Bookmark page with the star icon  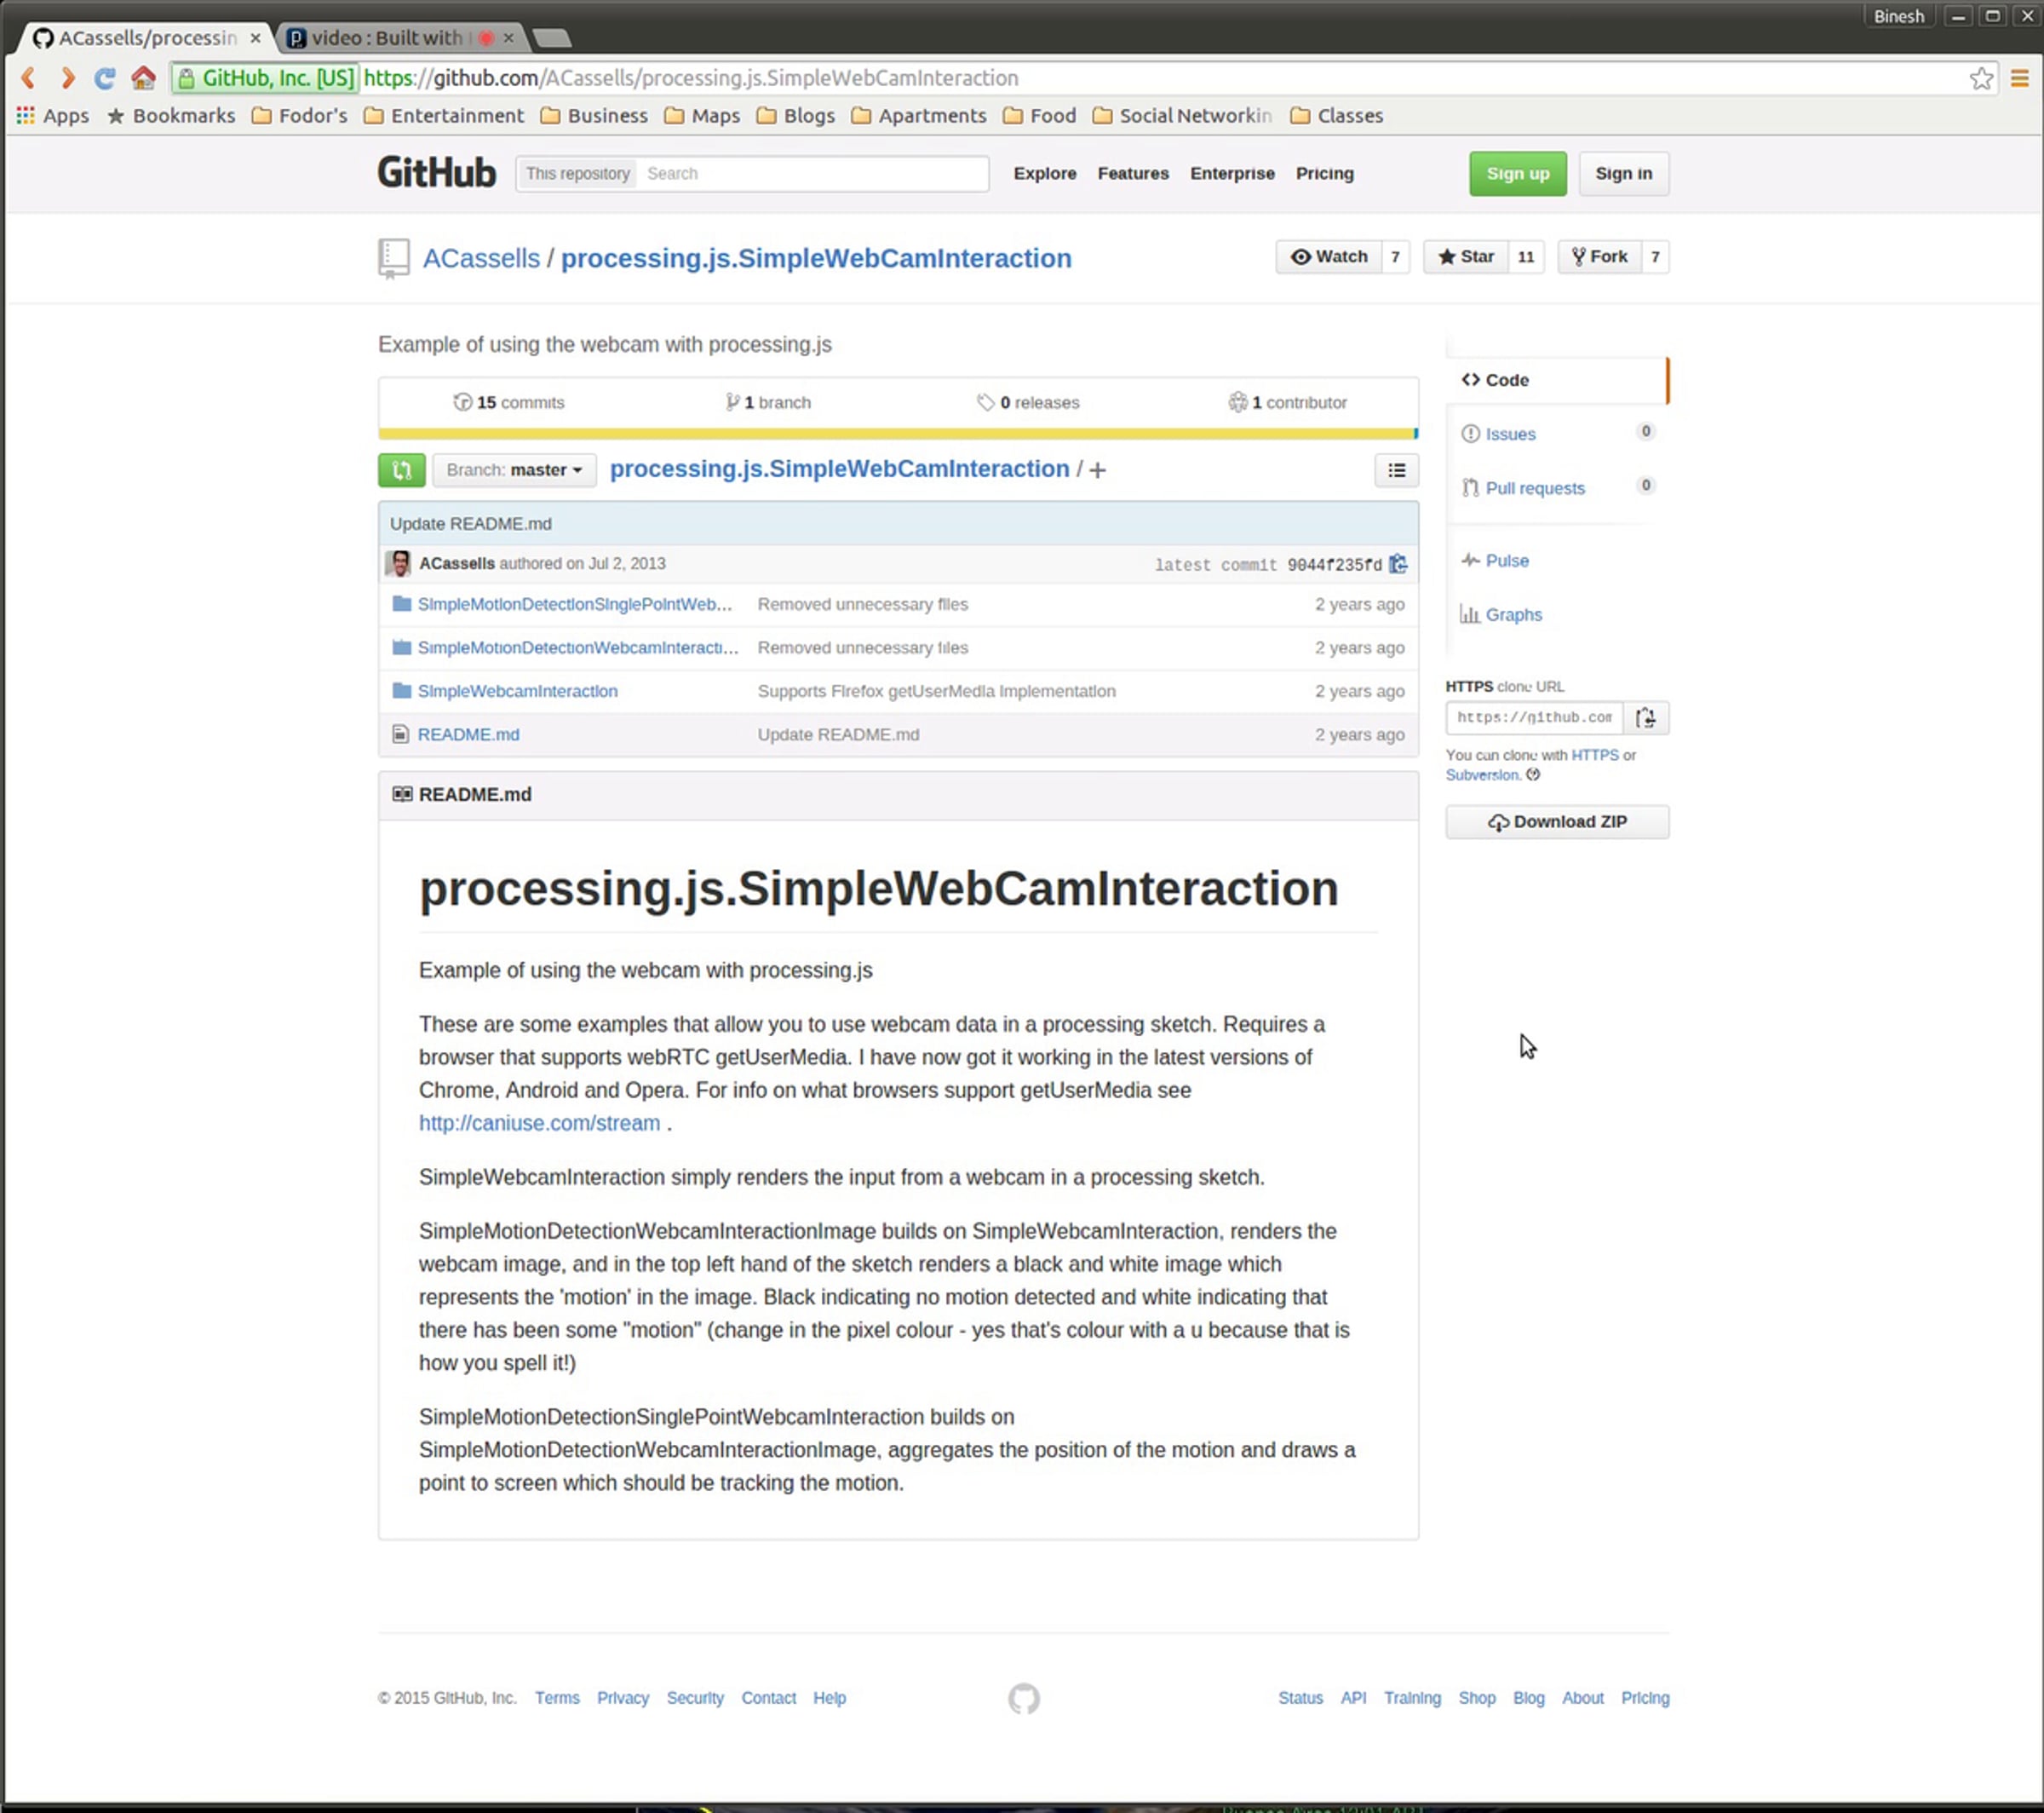(x=1981, y=78)
